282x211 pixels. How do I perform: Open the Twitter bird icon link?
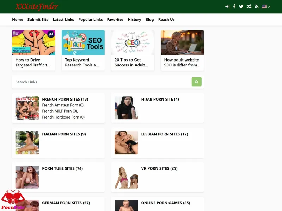coord(241,7)
